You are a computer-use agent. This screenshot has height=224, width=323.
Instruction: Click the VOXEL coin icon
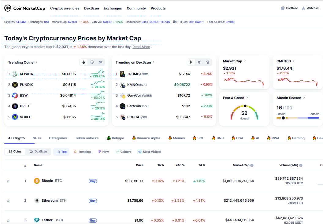click(15, 117)
